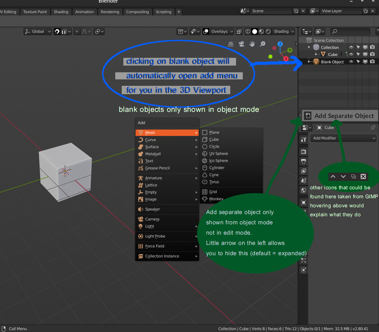Viewport: 379px width, 332px height.
Task: Open the Global transform orientation dropdown
Action: click(x=38, y=31)
